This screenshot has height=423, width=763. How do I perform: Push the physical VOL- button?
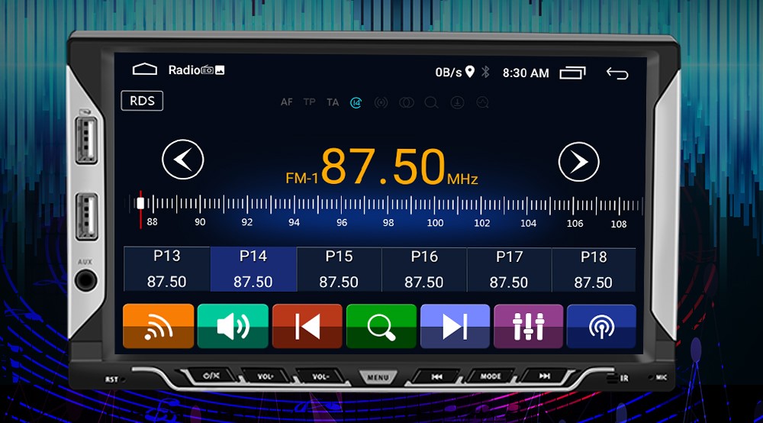coord(320,376)
